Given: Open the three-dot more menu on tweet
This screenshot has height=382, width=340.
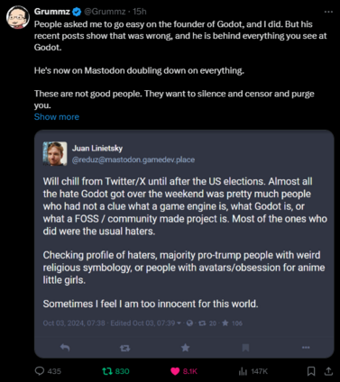Looking at the screenshot, I should (x=328, y=12).
